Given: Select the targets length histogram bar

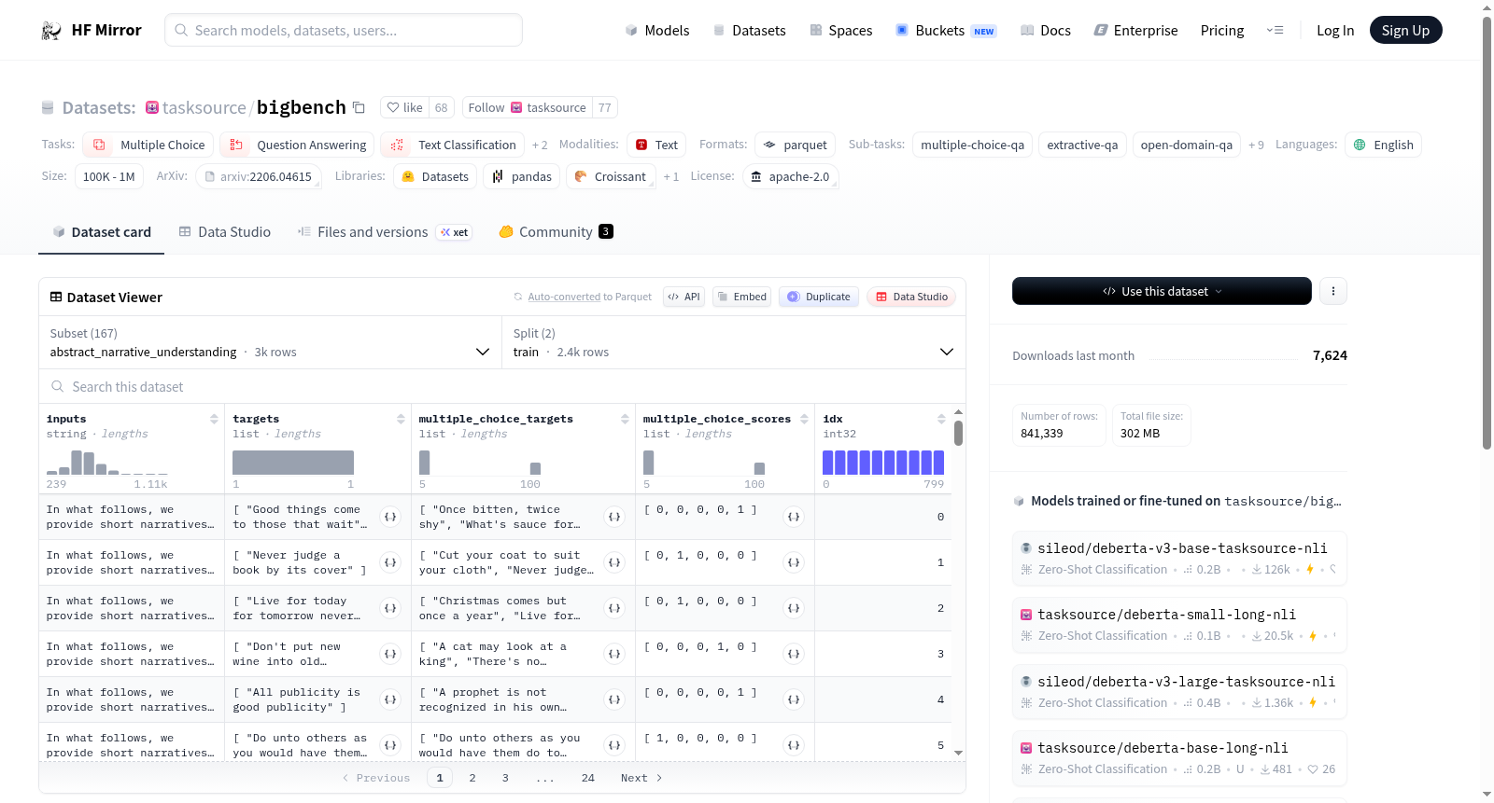Looking at the screenshot, I should pyautogui.click(x=293, y=463).
